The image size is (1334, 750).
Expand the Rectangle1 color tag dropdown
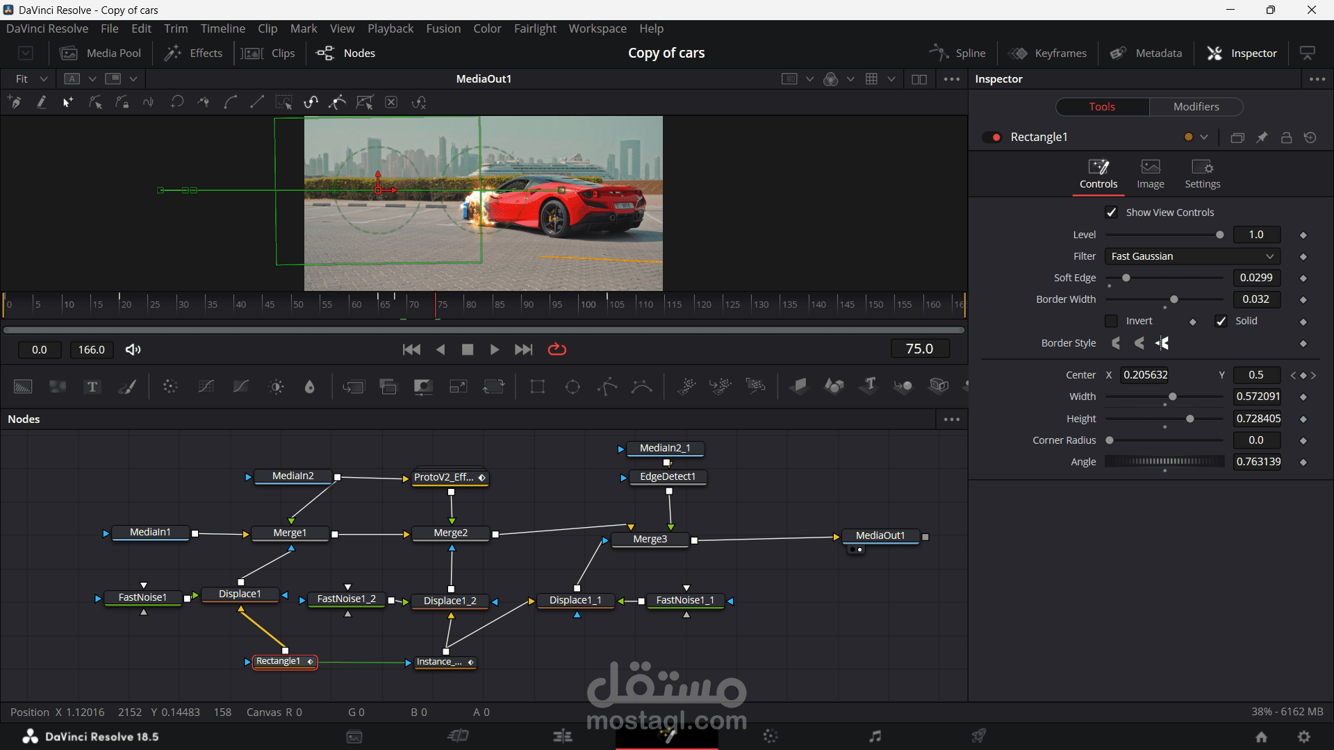[x=1204, y=137]
